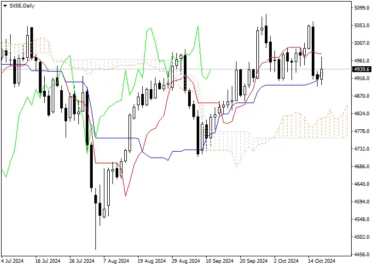Viewport: 373px width, 267px height.
Task: Select price axis label 5099.0
Action: (362, 8)
